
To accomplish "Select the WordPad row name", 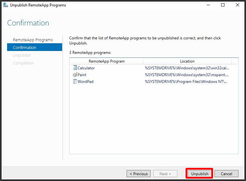I will click(x=86, y=81).
